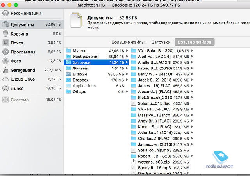Select James...wn (2013) folder row
This screenshot has height=176, width=250.
click(162, 144)
